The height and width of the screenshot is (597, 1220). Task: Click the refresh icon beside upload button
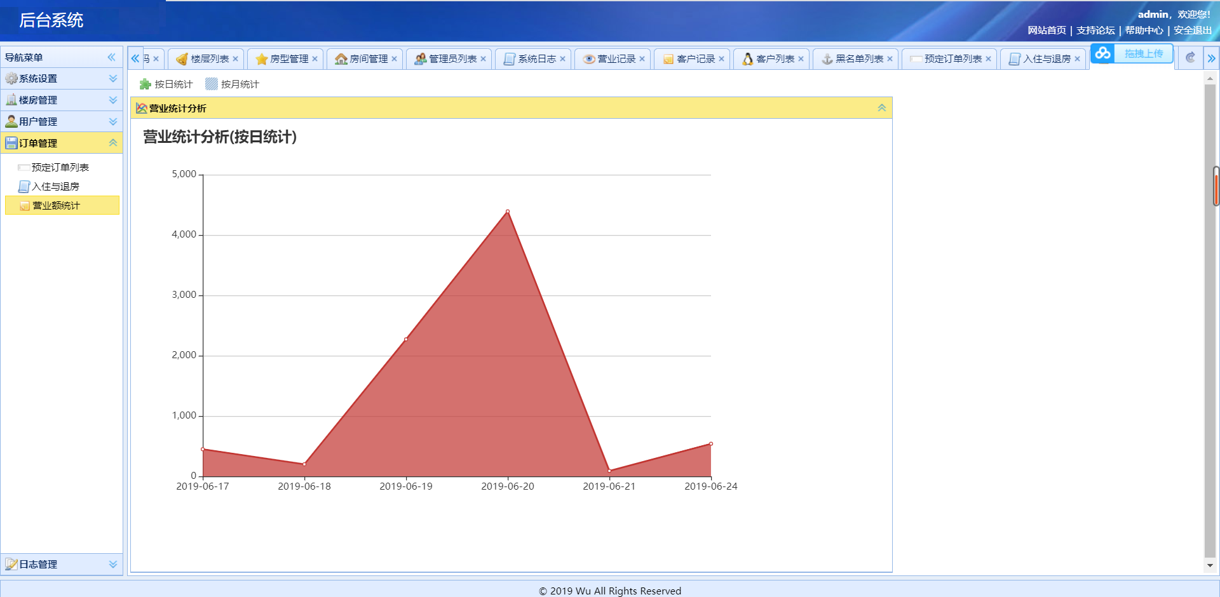click(1191, 58)
